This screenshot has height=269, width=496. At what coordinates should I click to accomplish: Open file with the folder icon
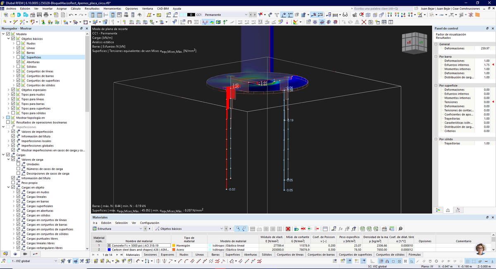[x=12, y=14]
